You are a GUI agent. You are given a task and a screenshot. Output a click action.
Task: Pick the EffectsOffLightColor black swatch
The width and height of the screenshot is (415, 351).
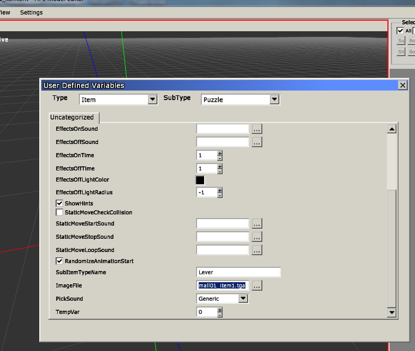point(200,180)
